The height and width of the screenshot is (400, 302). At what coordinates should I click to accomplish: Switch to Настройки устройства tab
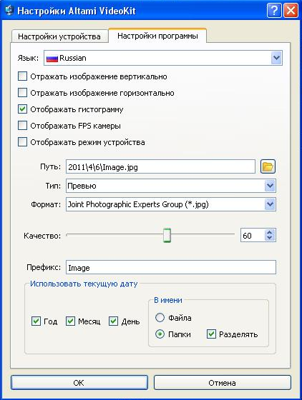(59, 36)
